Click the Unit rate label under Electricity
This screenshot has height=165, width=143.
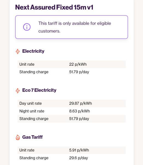[27, 64]
